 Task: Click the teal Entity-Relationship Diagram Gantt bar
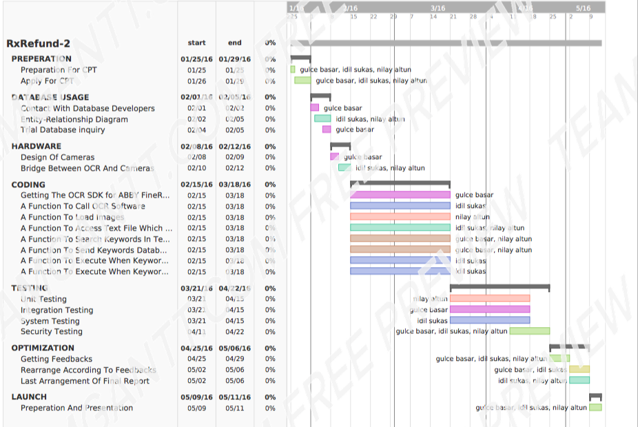click(322, 118)
